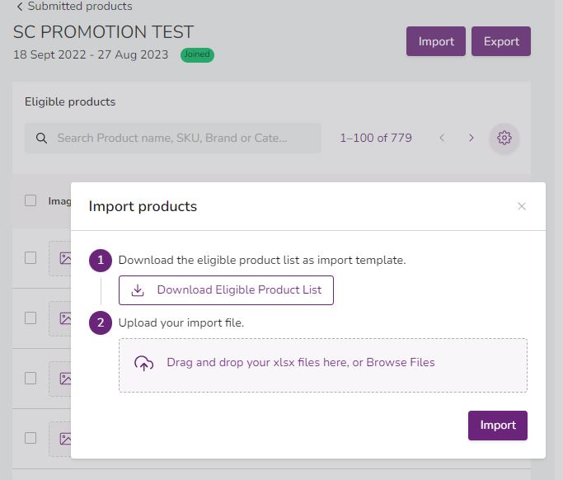Go to the next page of products
The image size is (563, 480).
tap(472, 138)
